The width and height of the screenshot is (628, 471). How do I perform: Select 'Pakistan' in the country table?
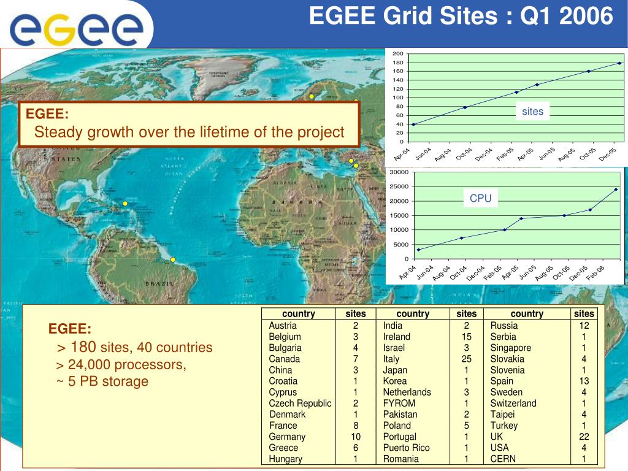click(x=400, y=415)
